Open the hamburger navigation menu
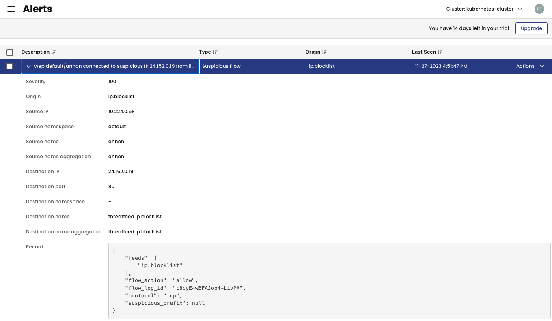Image resolution: width=552 pixels, height=321 pixels. pyautogui.click(x=11, y=9)
